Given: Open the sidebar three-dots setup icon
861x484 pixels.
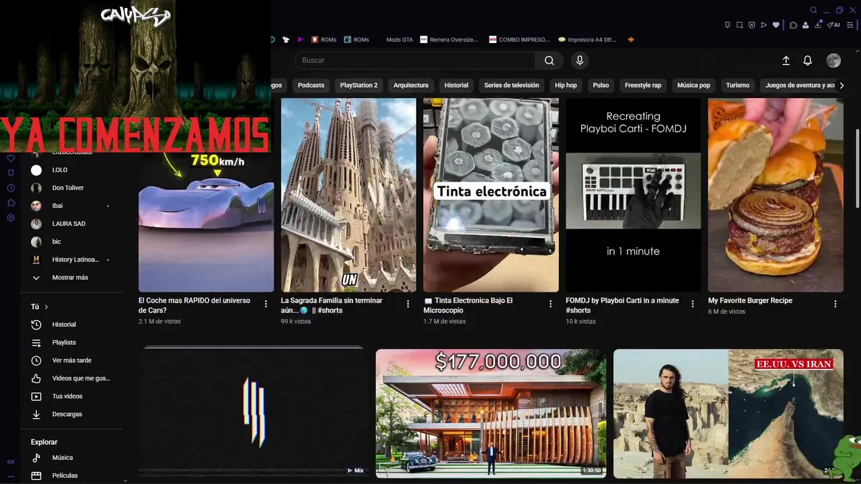Looking at the screenshot, I should coord(11,476).
